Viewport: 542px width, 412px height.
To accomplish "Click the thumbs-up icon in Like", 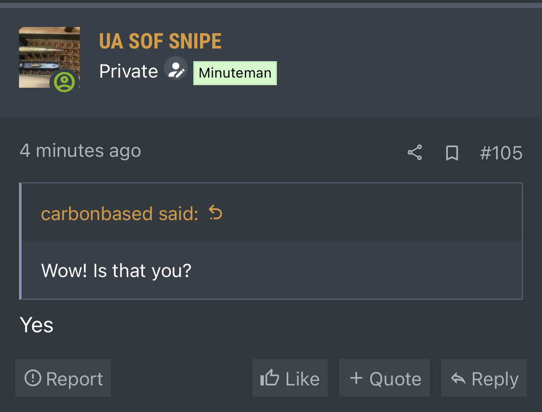I will (270, 378).
